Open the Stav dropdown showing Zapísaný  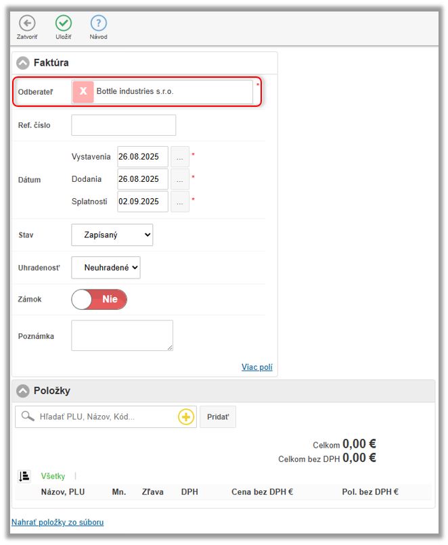[112, 235]
